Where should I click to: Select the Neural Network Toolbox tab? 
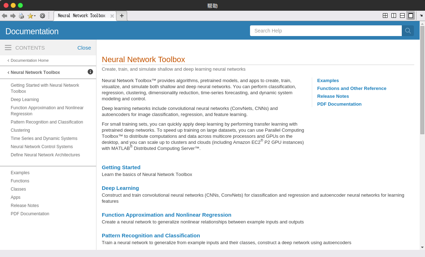(x=81, y=16)
